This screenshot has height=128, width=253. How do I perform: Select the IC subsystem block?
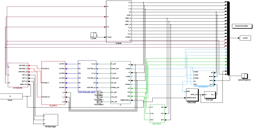point(121,82)
